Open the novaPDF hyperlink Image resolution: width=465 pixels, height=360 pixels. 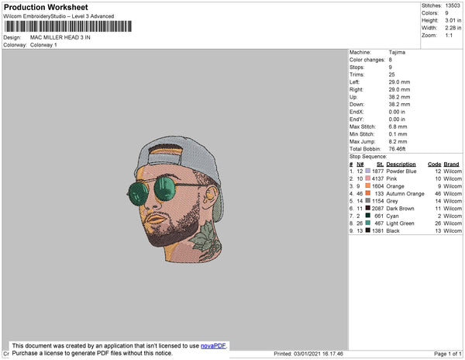(213, 346)
